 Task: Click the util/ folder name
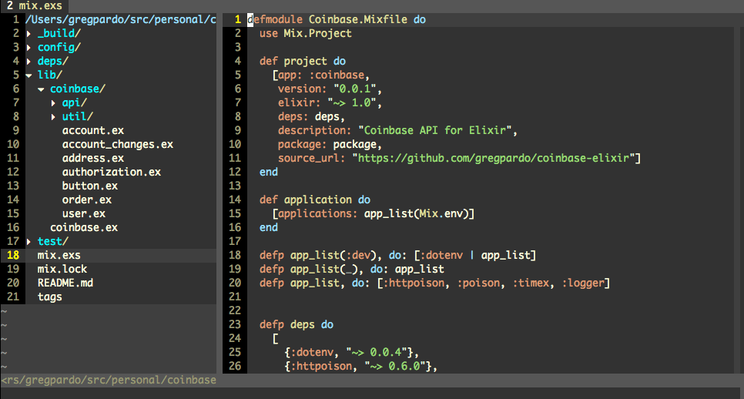click(x=78, y=117)
